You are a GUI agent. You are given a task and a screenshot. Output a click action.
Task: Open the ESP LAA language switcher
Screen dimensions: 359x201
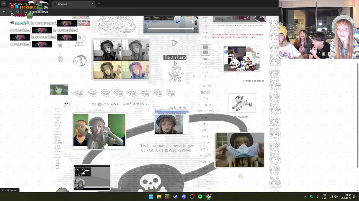(324, 197)
